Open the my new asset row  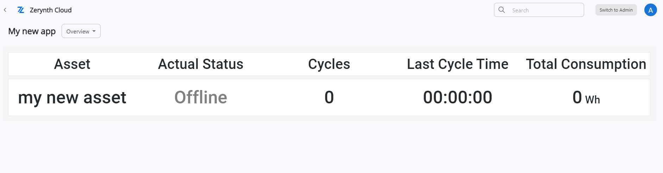pos(329,97)
